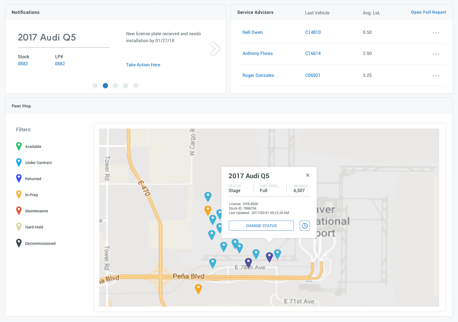
Task: Open options menu for Anthony Flores
Action: (x=436, y=54)
